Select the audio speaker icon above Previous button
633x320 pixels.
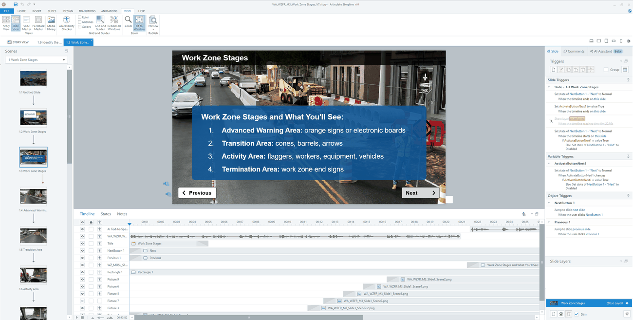(166, 184)
